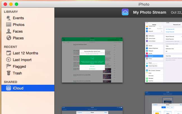Click the Events palm tree icon
The width and height of the screenshot is (182, 114).
(x=9, y=18)
